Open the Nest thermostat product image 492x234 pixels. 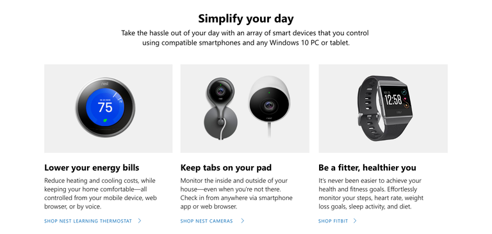click(x=108, y=109)
